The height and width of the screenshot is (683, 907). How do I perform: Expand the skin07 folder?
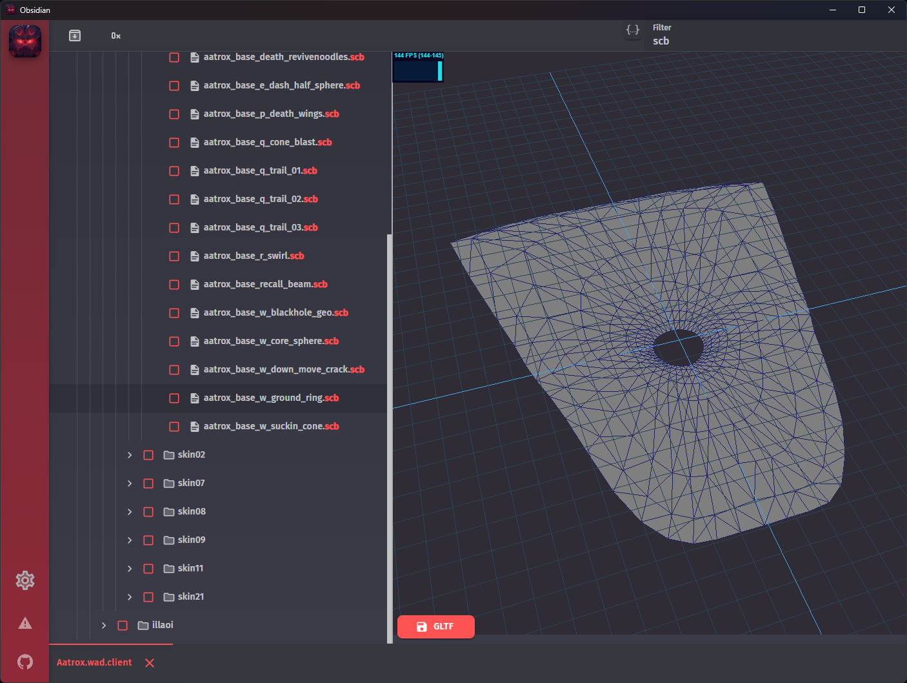(x=130, y=484)
